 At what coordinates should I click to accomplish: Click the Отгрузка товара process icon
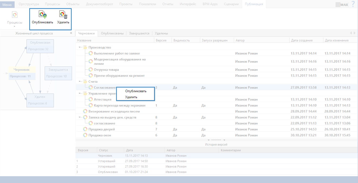pos(91,70)
